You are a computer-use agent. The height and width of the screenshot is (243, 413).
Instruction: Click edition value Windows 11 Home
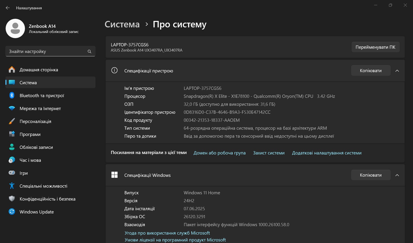(x=202, y=193)
